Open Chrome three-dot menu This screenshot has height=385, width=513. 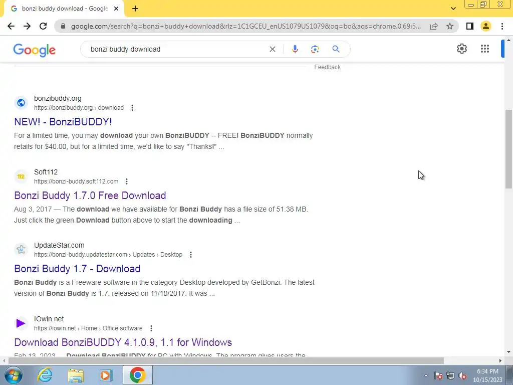pos(502,26)
